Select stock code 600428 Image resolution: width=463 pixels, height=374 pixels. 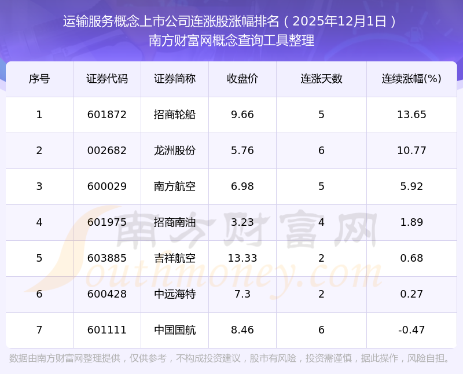click(x=107, y=294)
